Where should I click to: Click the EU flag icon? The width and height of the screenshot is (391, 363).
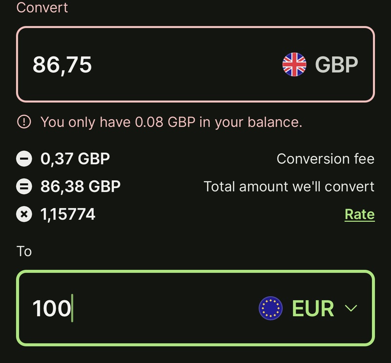[271, 308]
